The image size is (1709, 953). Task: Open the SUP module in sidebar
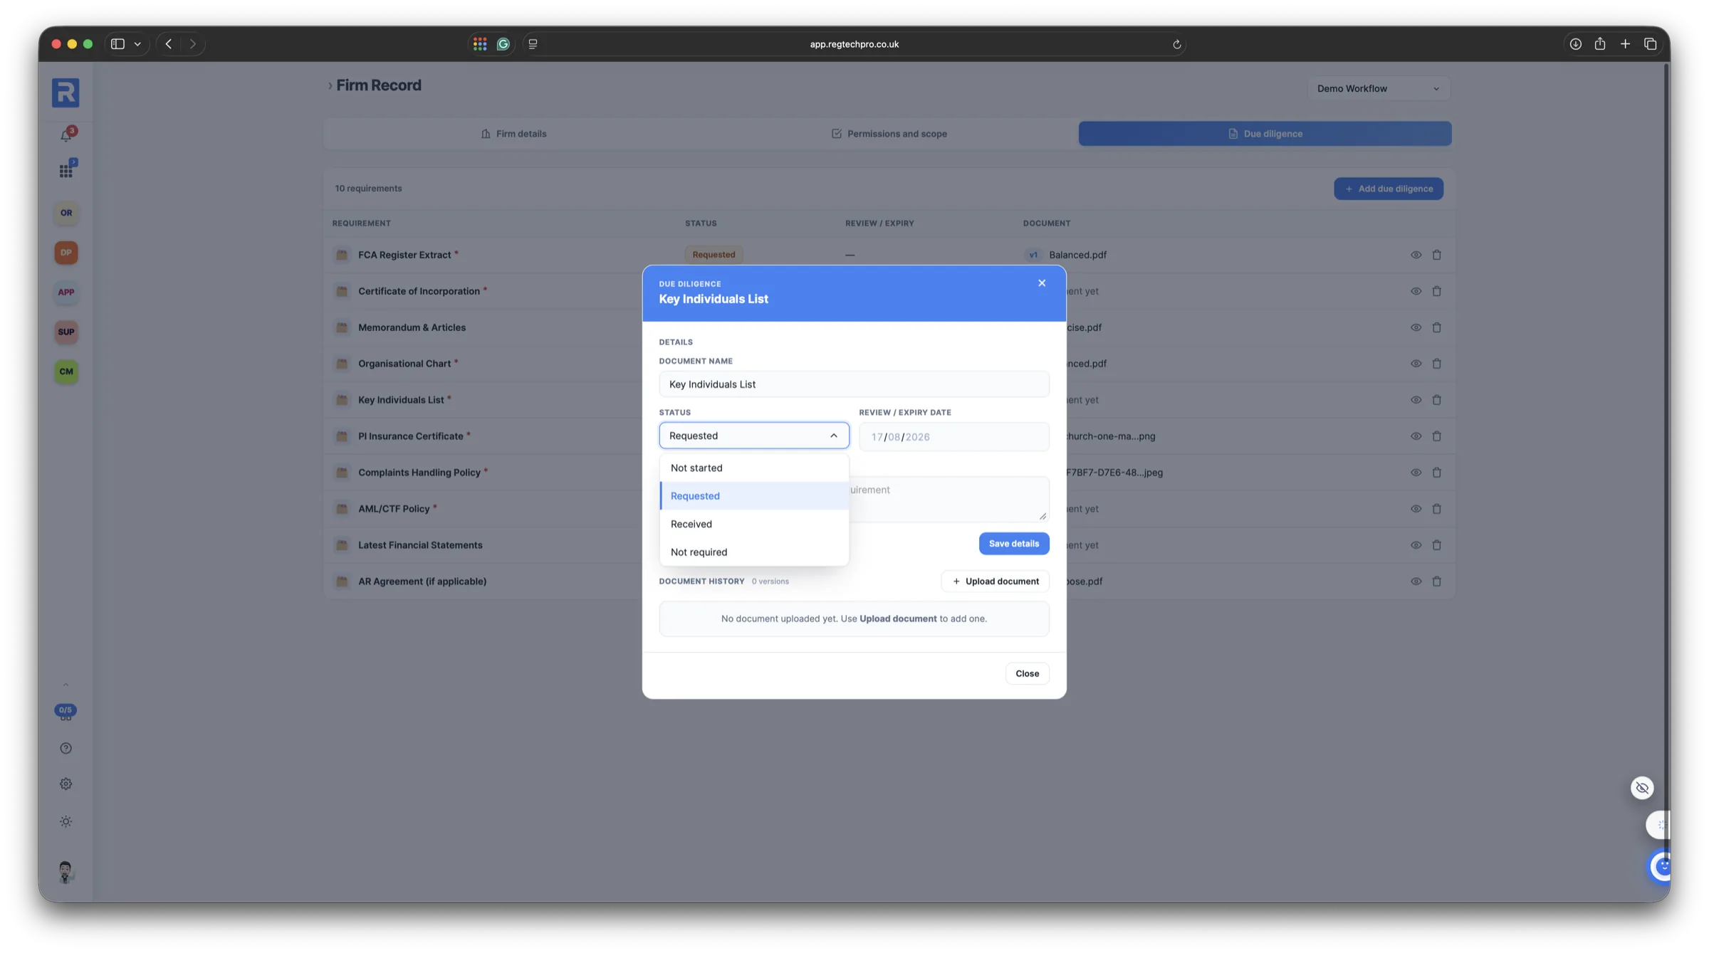tap(66, 332)
